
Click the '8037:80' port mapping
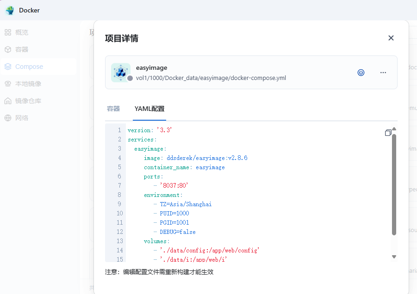point(174,185)
